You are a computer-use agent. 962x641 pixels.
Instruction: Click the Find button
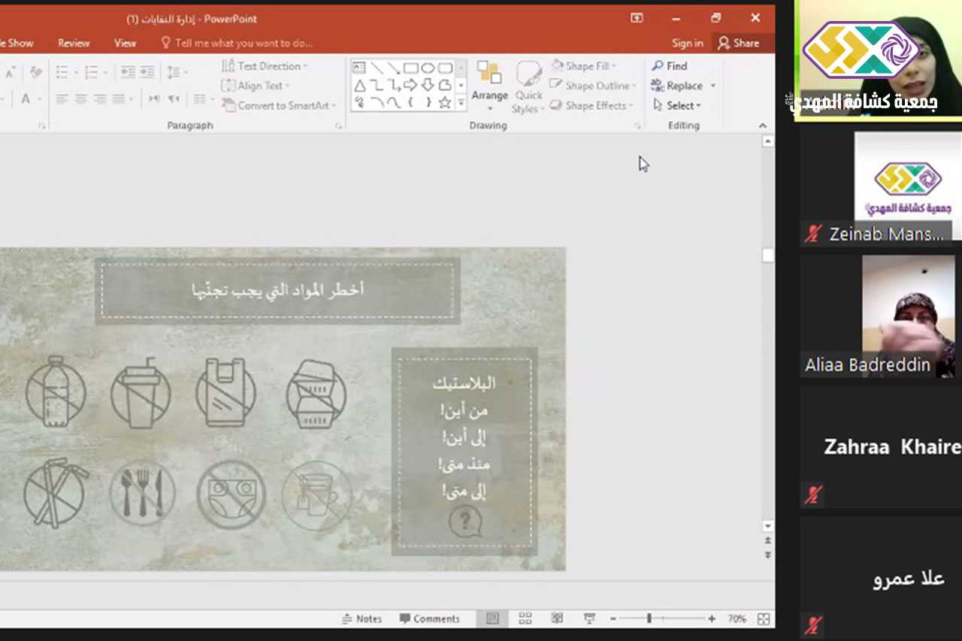point(670,66)
